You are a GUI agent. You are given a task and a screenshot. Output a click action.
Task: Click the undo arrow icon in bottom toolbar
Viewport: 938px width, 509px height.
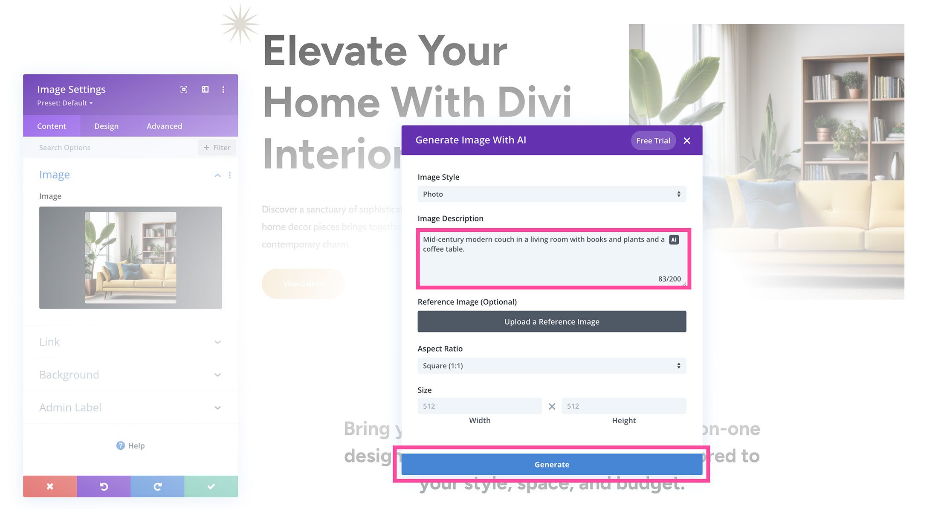coord(104,486)
